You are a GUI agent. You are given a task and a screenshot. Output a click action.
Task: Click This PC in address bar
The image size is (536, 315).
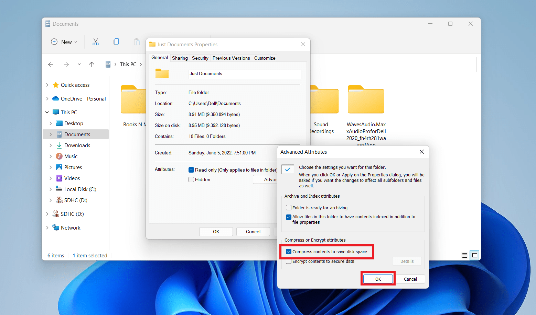click(128, 65)
